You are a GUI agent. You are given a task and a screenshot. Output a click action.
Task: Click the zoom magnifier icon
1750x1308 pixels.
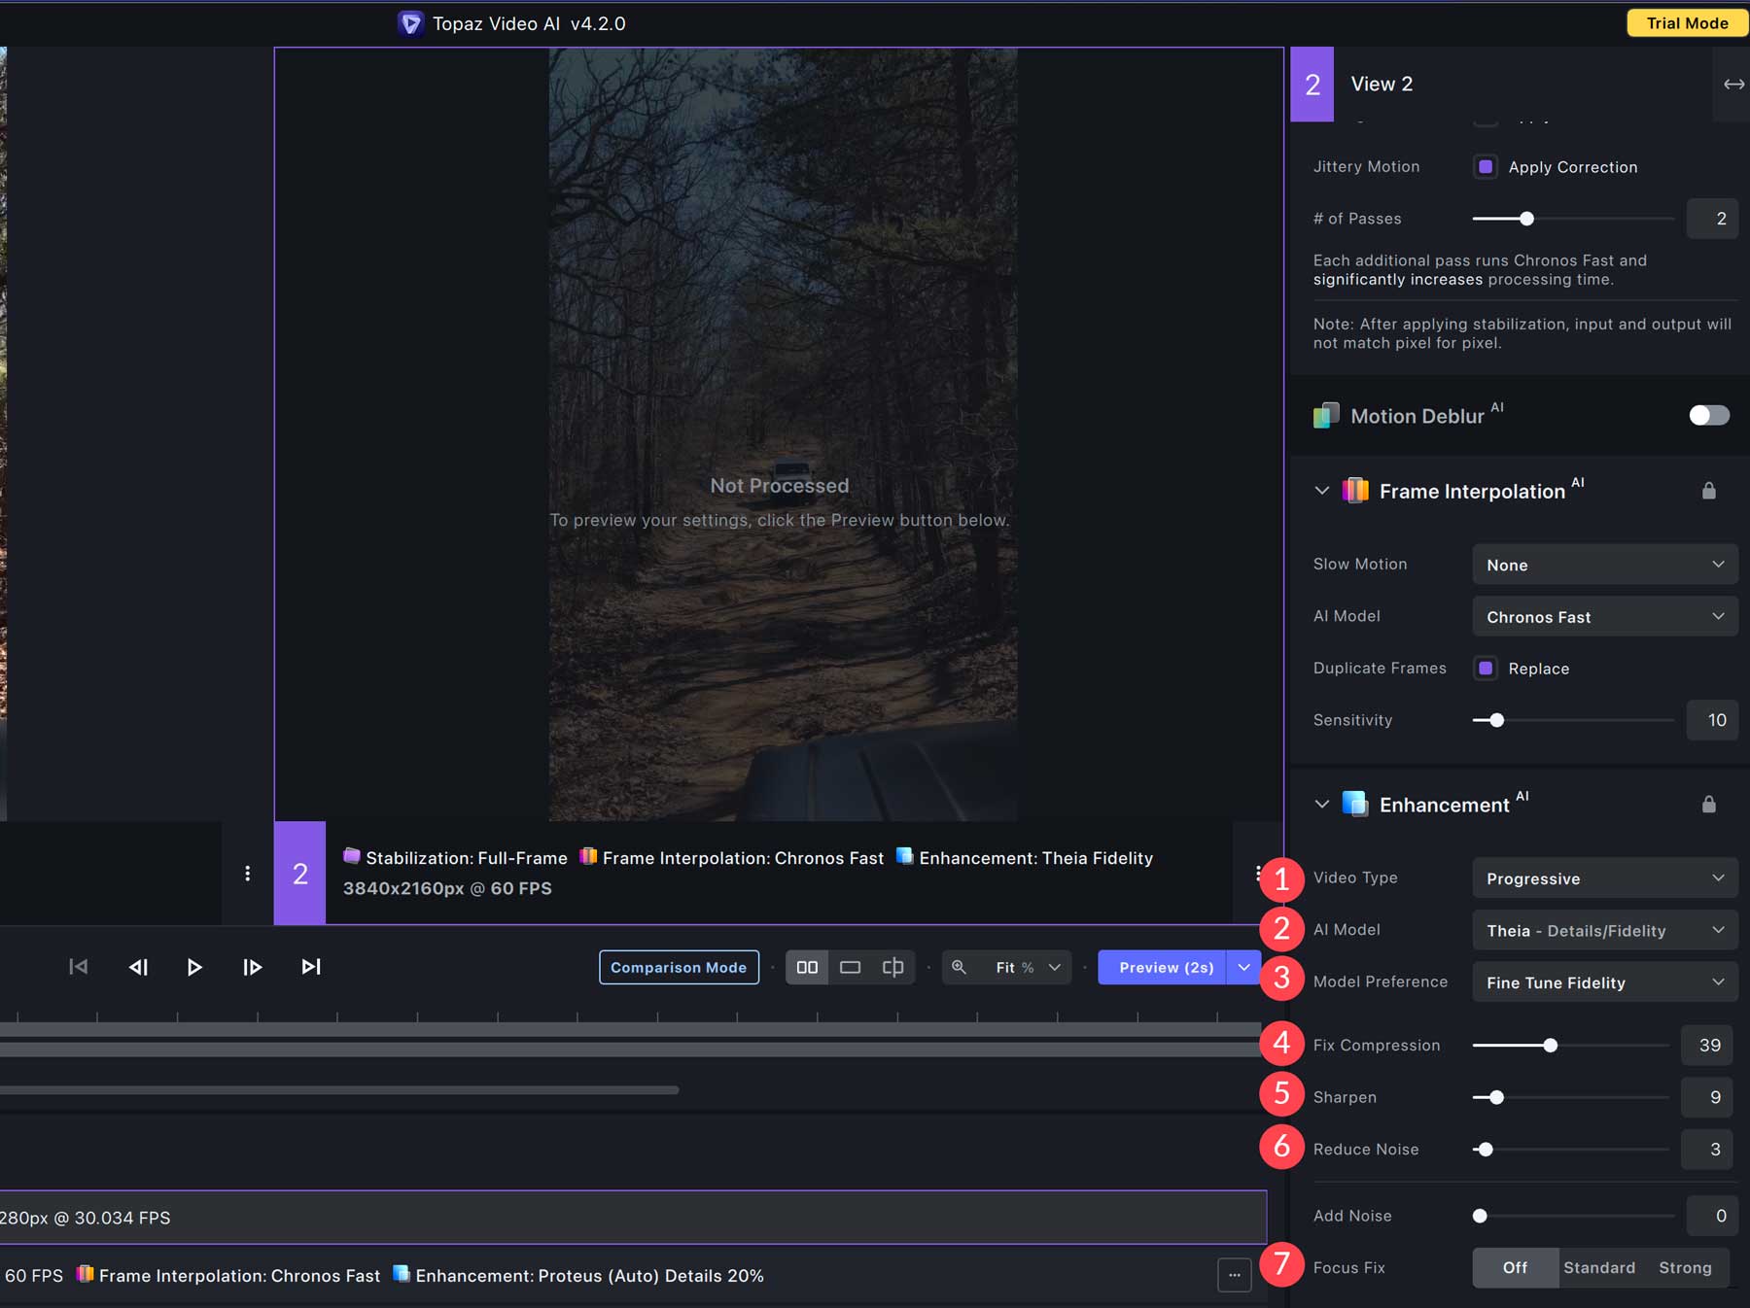(959, 967)
